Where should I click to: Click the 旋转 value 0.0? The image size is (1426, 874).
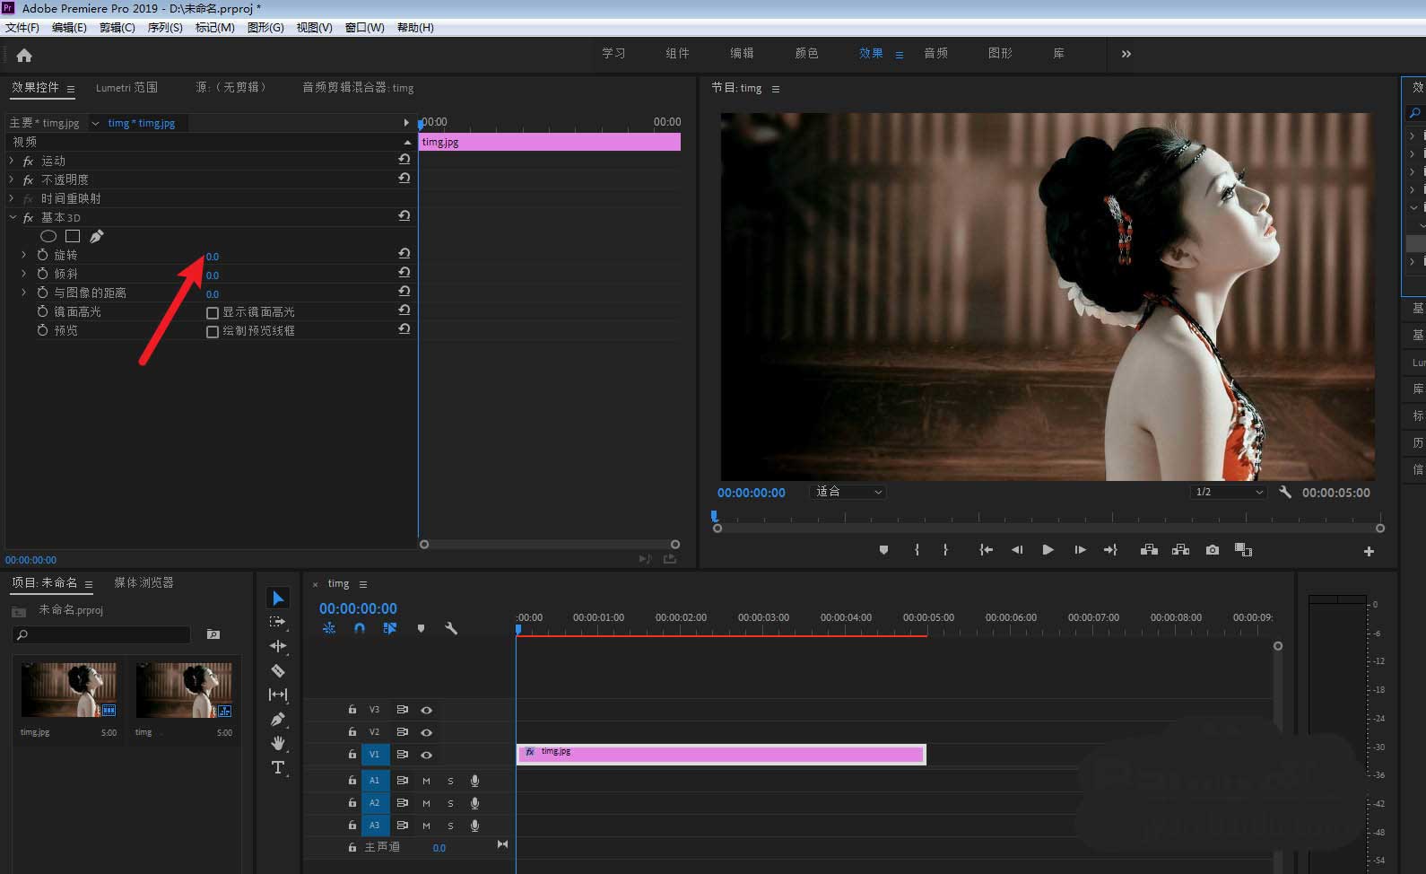[213, 256]
